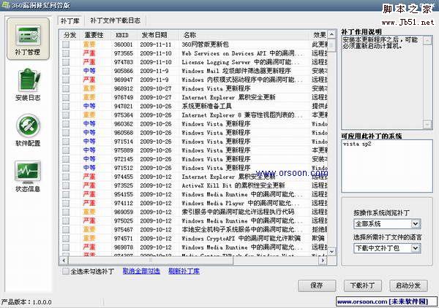Click patch list scroll up arrow
The height and width of the screenshot is (308, 439).
331,34
